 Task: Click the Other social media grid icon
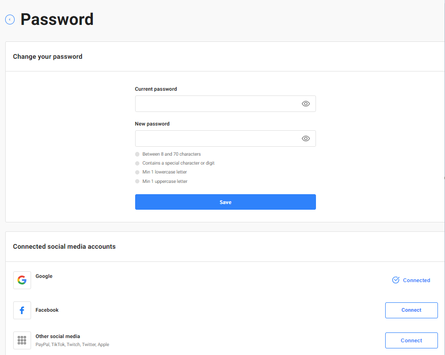tap(22, 340)
